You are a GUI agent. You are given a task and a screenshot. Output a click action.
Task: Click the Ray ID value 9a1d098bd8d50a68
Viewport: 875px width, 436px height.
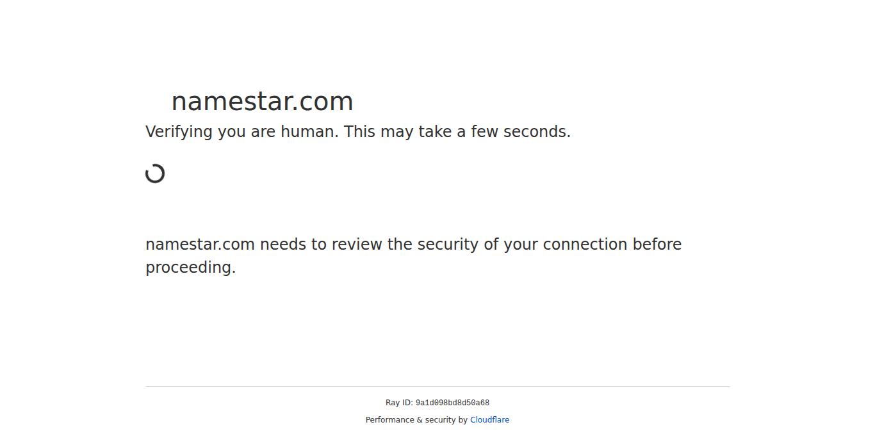coord(452,403)
